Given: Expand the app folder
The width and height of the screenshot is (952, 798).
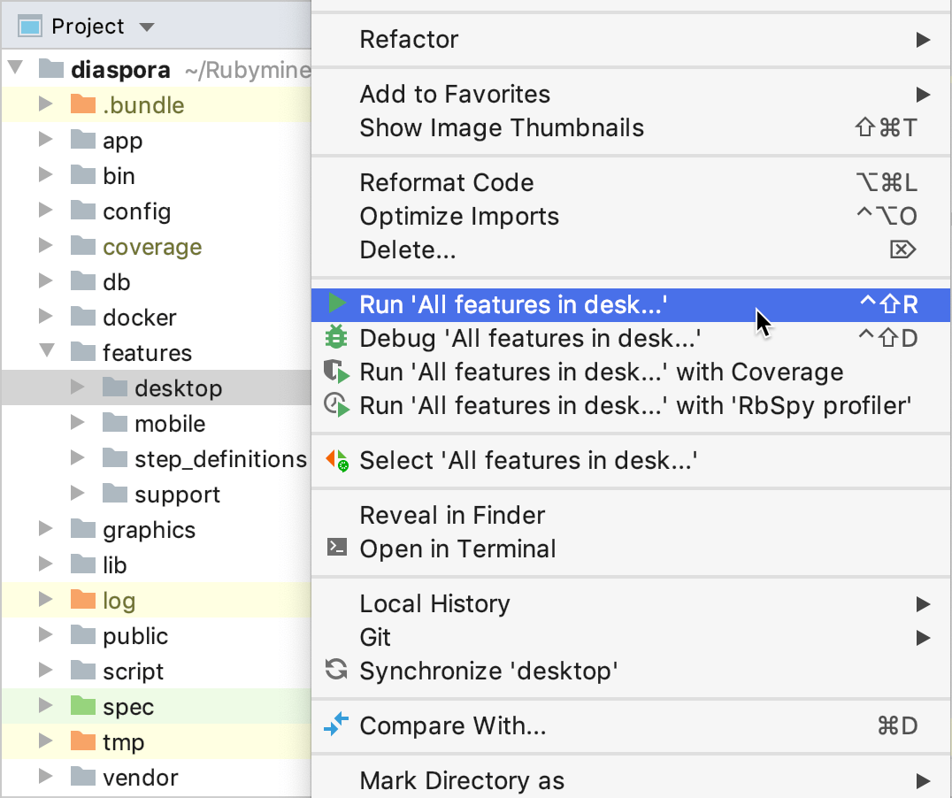Looking at the screenshot, I should [45, 140].
